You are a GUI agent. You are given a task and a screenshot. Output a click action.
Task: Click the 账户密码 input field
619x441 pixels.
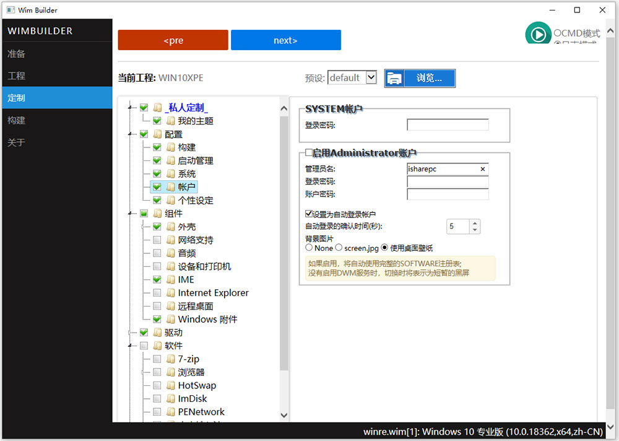point(448,194)
